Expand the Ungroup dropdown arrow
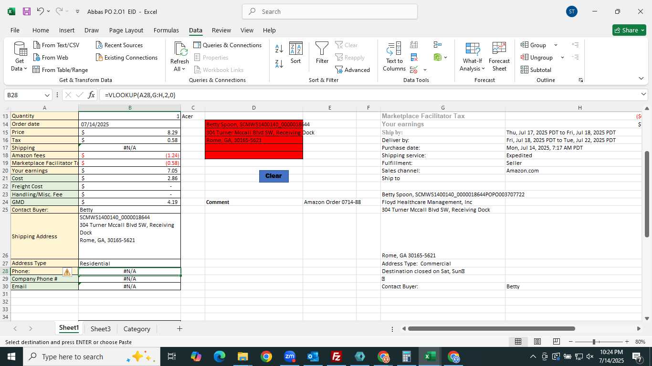This screenshot has width=652, height=366. tap(562, 58)
